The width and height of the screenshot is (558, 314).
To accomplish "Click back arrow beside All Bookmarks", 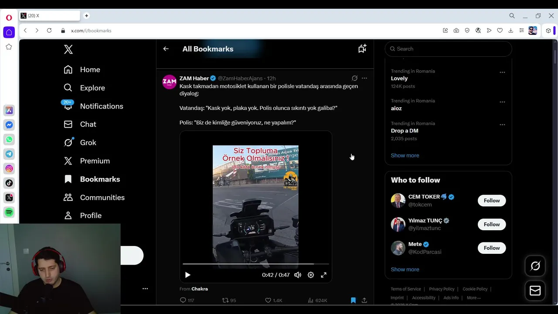I will [x=166, y=49].
